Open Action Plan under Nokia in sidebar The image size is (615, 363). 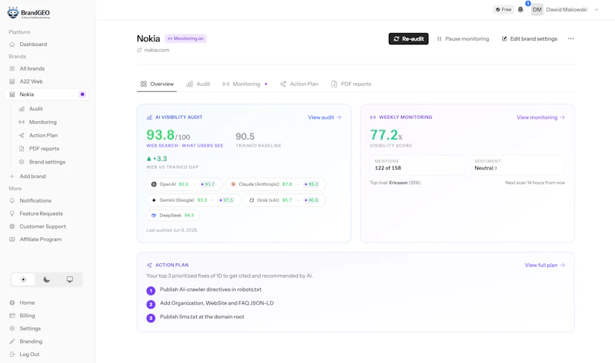click(43, 136)
